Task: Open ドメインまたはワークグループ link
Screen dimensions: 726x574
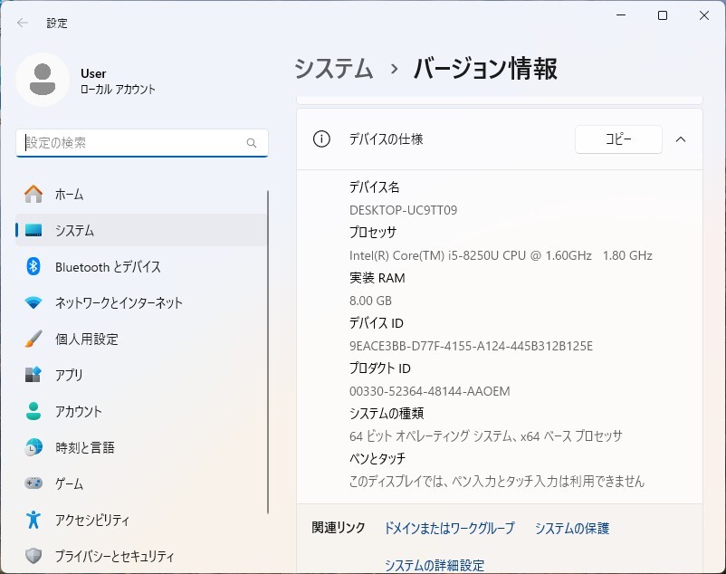Action: [449, 528]
